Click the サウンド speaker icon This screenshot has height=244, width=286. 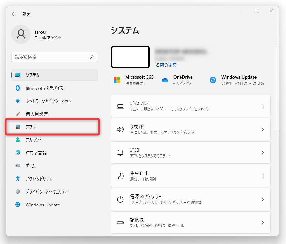pos(120,129)
